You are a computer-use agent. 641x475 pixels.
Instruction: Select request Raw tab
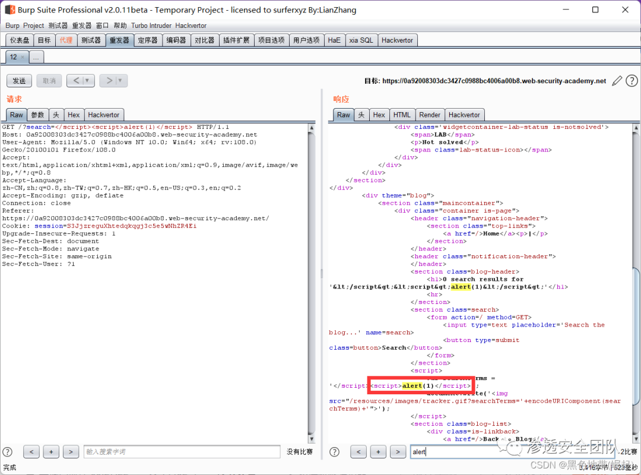pyautogui.click(x=17, y=115)
